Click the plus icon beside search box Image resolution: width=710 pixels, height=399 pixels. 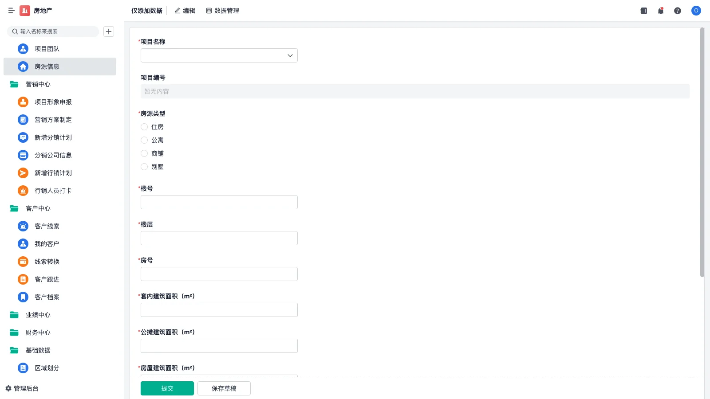(109, 31)
